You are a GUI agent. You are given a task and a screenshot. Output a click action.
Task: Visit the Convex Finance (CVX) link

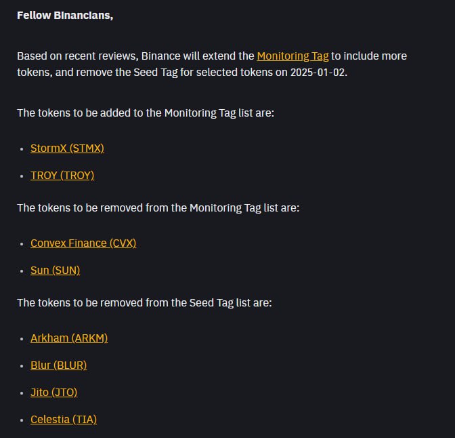click(83, 243)
